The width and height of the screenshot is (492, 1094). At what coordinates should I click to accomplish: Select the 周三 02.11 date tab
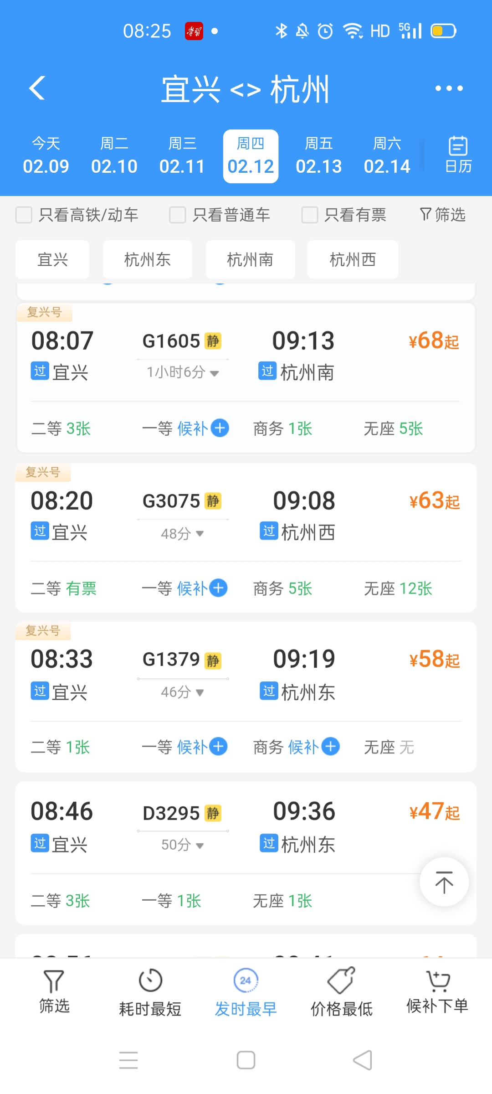(x=182, y=156)
